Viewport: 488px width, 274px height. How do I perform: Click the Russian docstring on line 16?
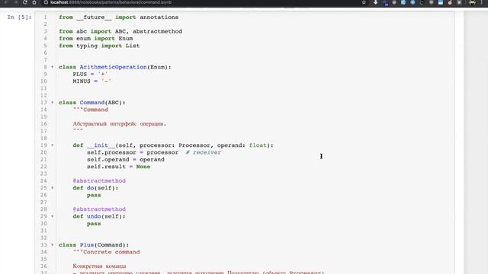pos(120,124)
